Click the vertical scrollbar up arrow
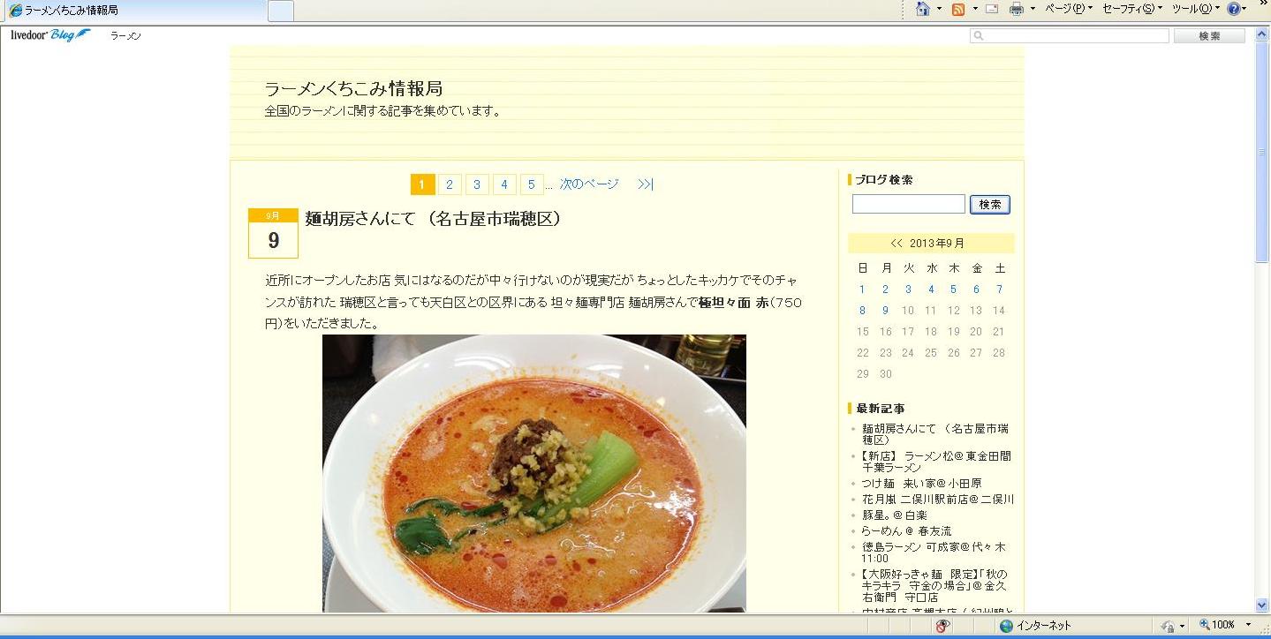Image resolution: width=1271 pixels, height=639 pixels. [1262, 34]
